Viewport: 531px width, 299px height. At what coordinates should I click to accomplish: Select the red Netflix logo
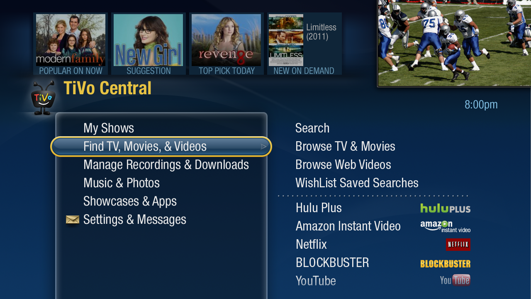coord(458,244)
